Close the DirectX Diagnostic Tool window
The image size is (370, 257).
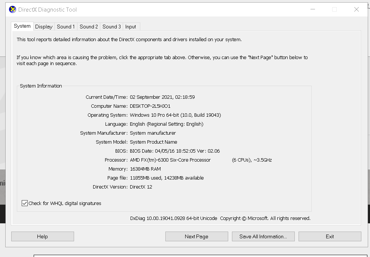[x=357, y=9]
